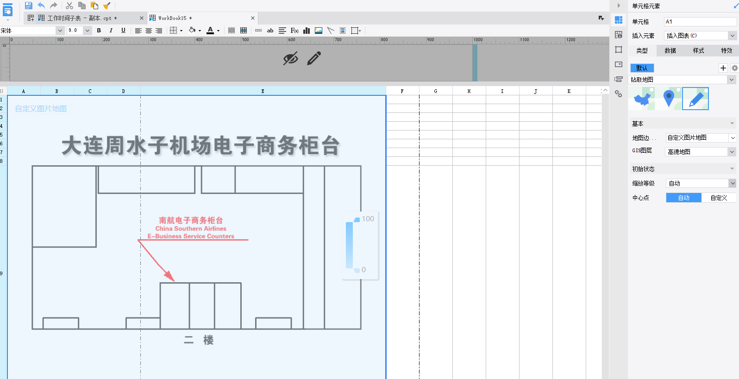Select the custom pencil map thumbnail
This screenshot has height=379, width=739.
(x=695, y=99)
